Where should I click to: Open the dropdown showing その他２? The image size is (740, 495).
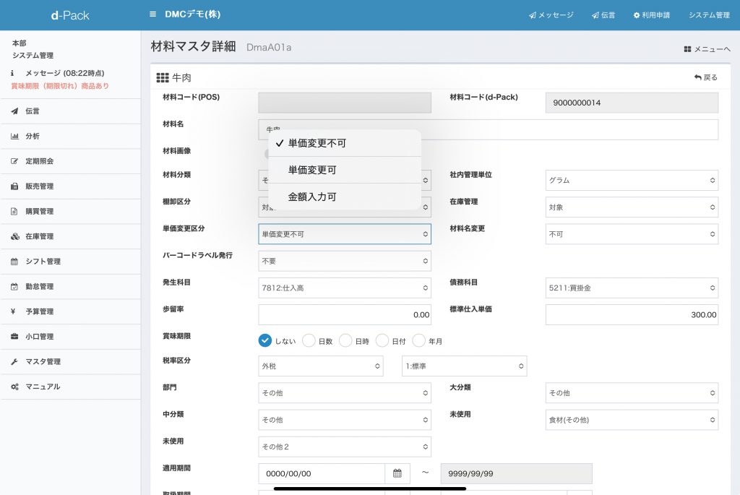tap(345, 447)
